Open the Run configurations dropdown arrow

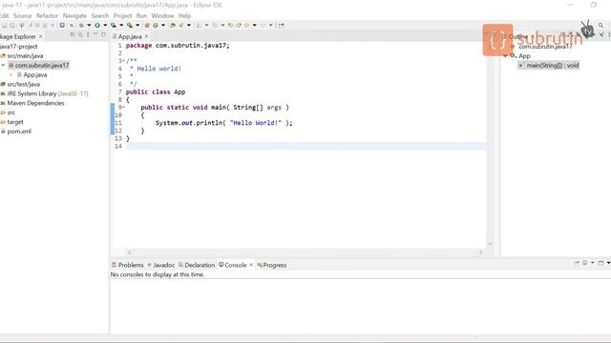pos(105,26)
